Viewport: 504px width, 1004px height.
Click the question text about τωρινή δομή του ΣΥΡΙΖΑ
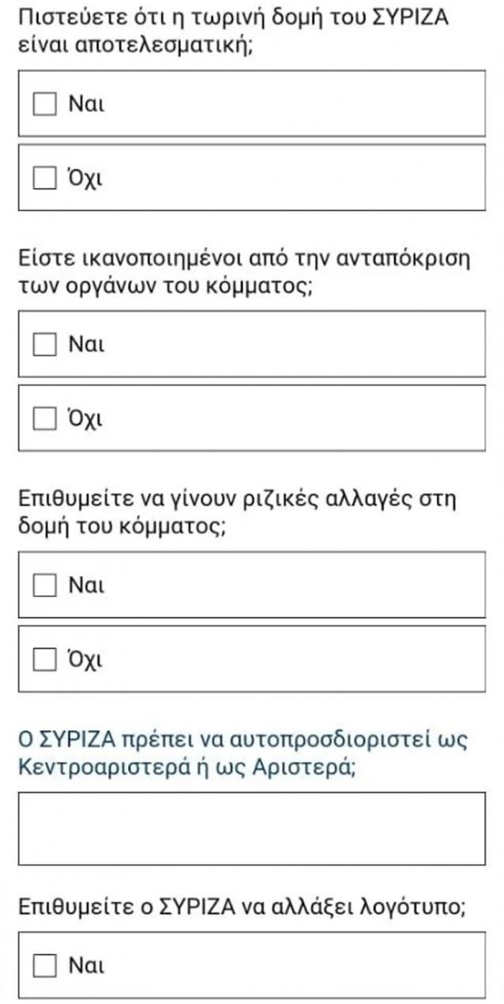[x=234, y=31]
